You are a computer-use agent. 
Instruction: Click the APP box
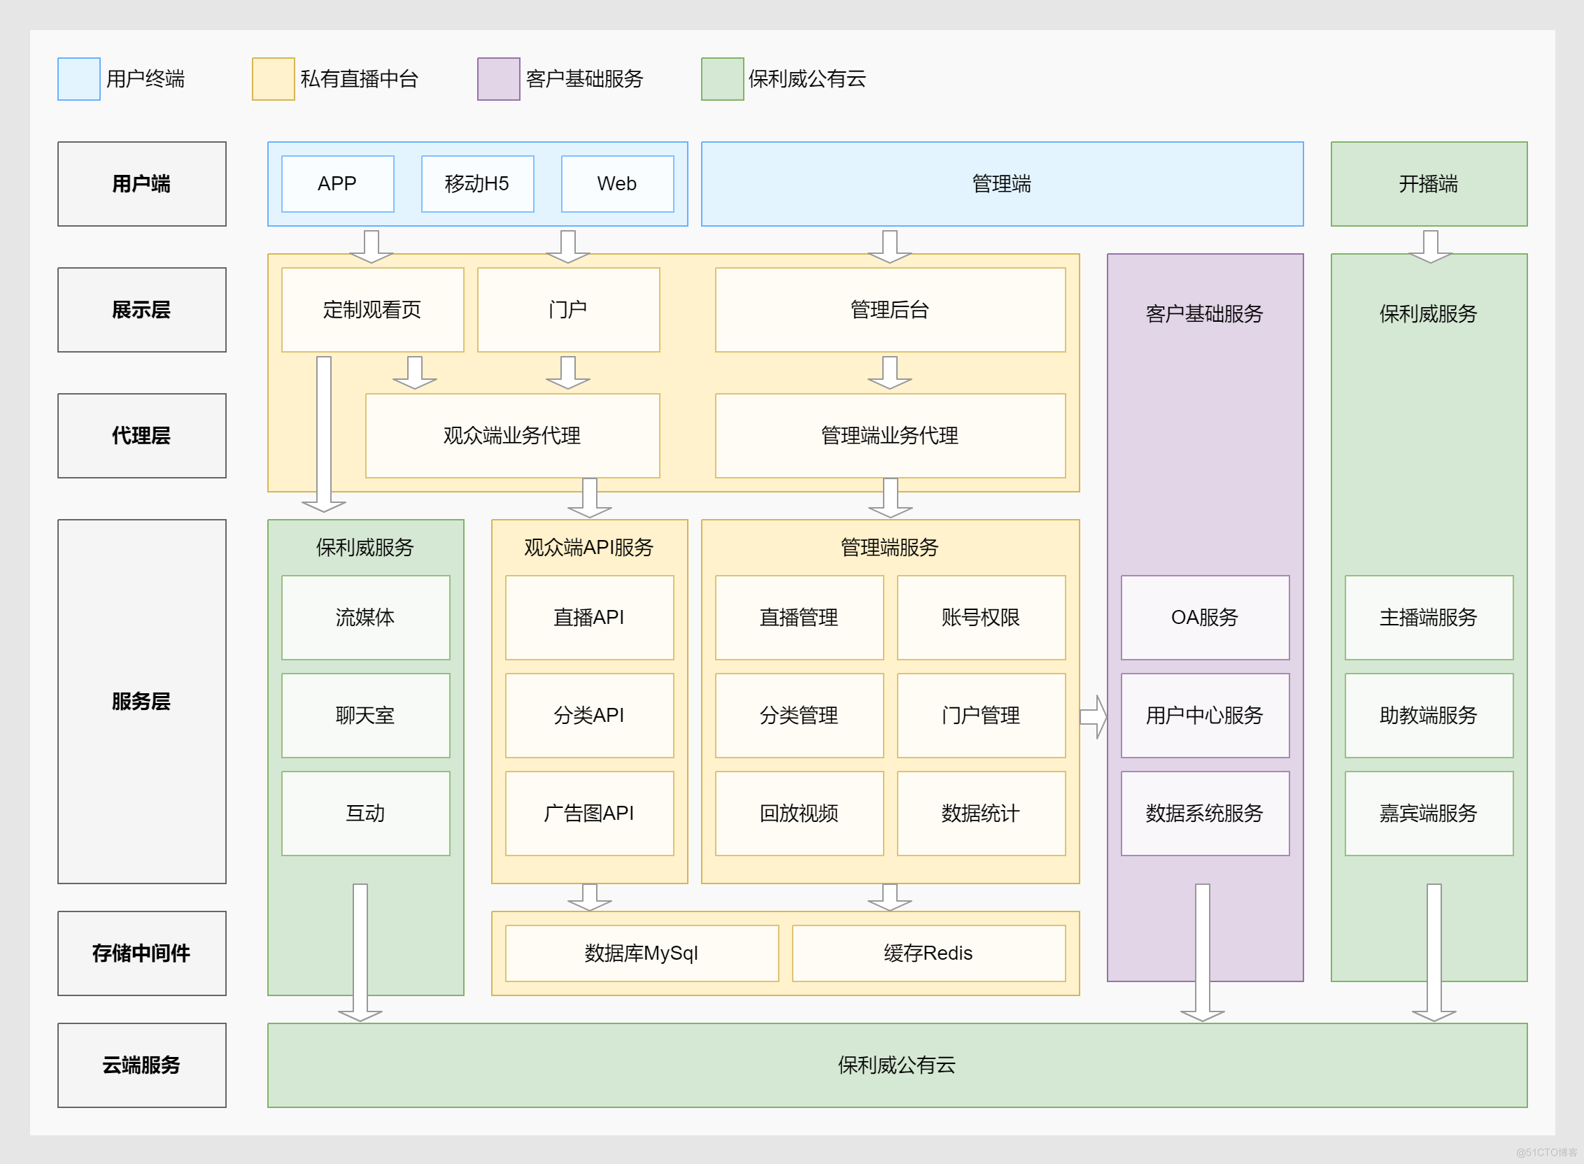pos(337,184)
